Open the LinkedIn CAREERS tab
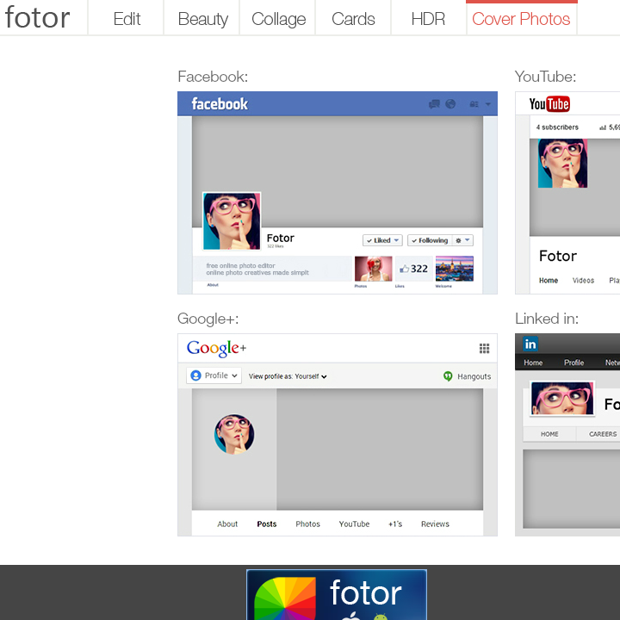The width and height of the screenshot is (620, 620). [x=603, y=434]
